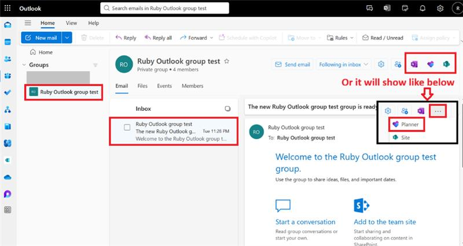
Task: Switch to Home ribbon tab
Action: 47,23
